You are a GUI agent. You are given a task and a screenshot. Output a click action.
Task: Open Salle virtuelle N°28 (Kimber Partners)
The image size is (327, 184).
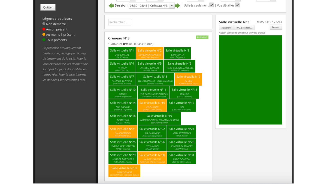181,145
